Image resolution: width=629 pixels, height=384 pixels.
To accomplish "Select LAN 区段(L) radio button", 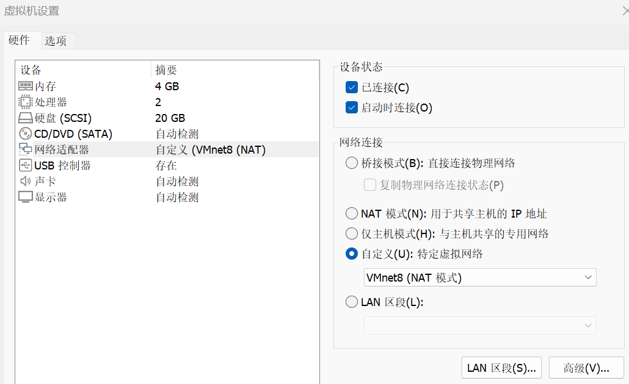I will (x=351, y=302).
